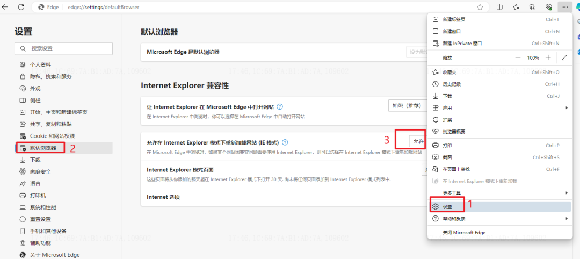
Task: Expand the 帮助和反馈 submenu
Action: point(500,218)
